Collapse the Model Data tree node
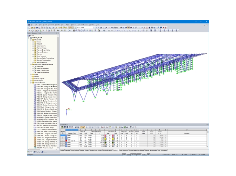Screen dimensions: 236x176 click(x=31, y=40)
